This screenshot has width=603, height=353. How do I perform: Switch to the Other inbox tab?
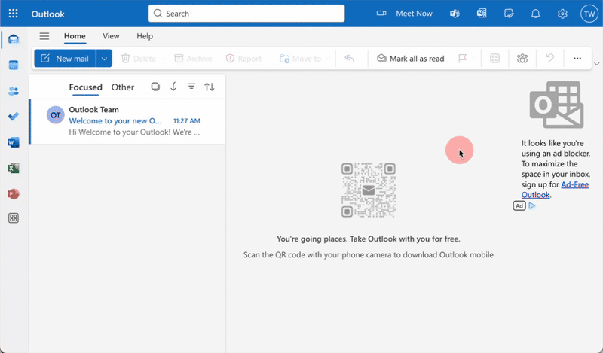click(123, 87)
